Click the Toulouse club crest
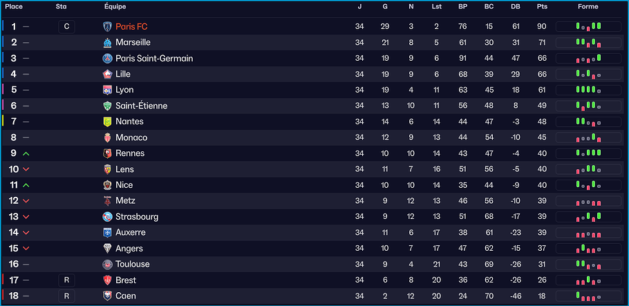The width and height of the screenshot is (629, 306). pos(107,265)
